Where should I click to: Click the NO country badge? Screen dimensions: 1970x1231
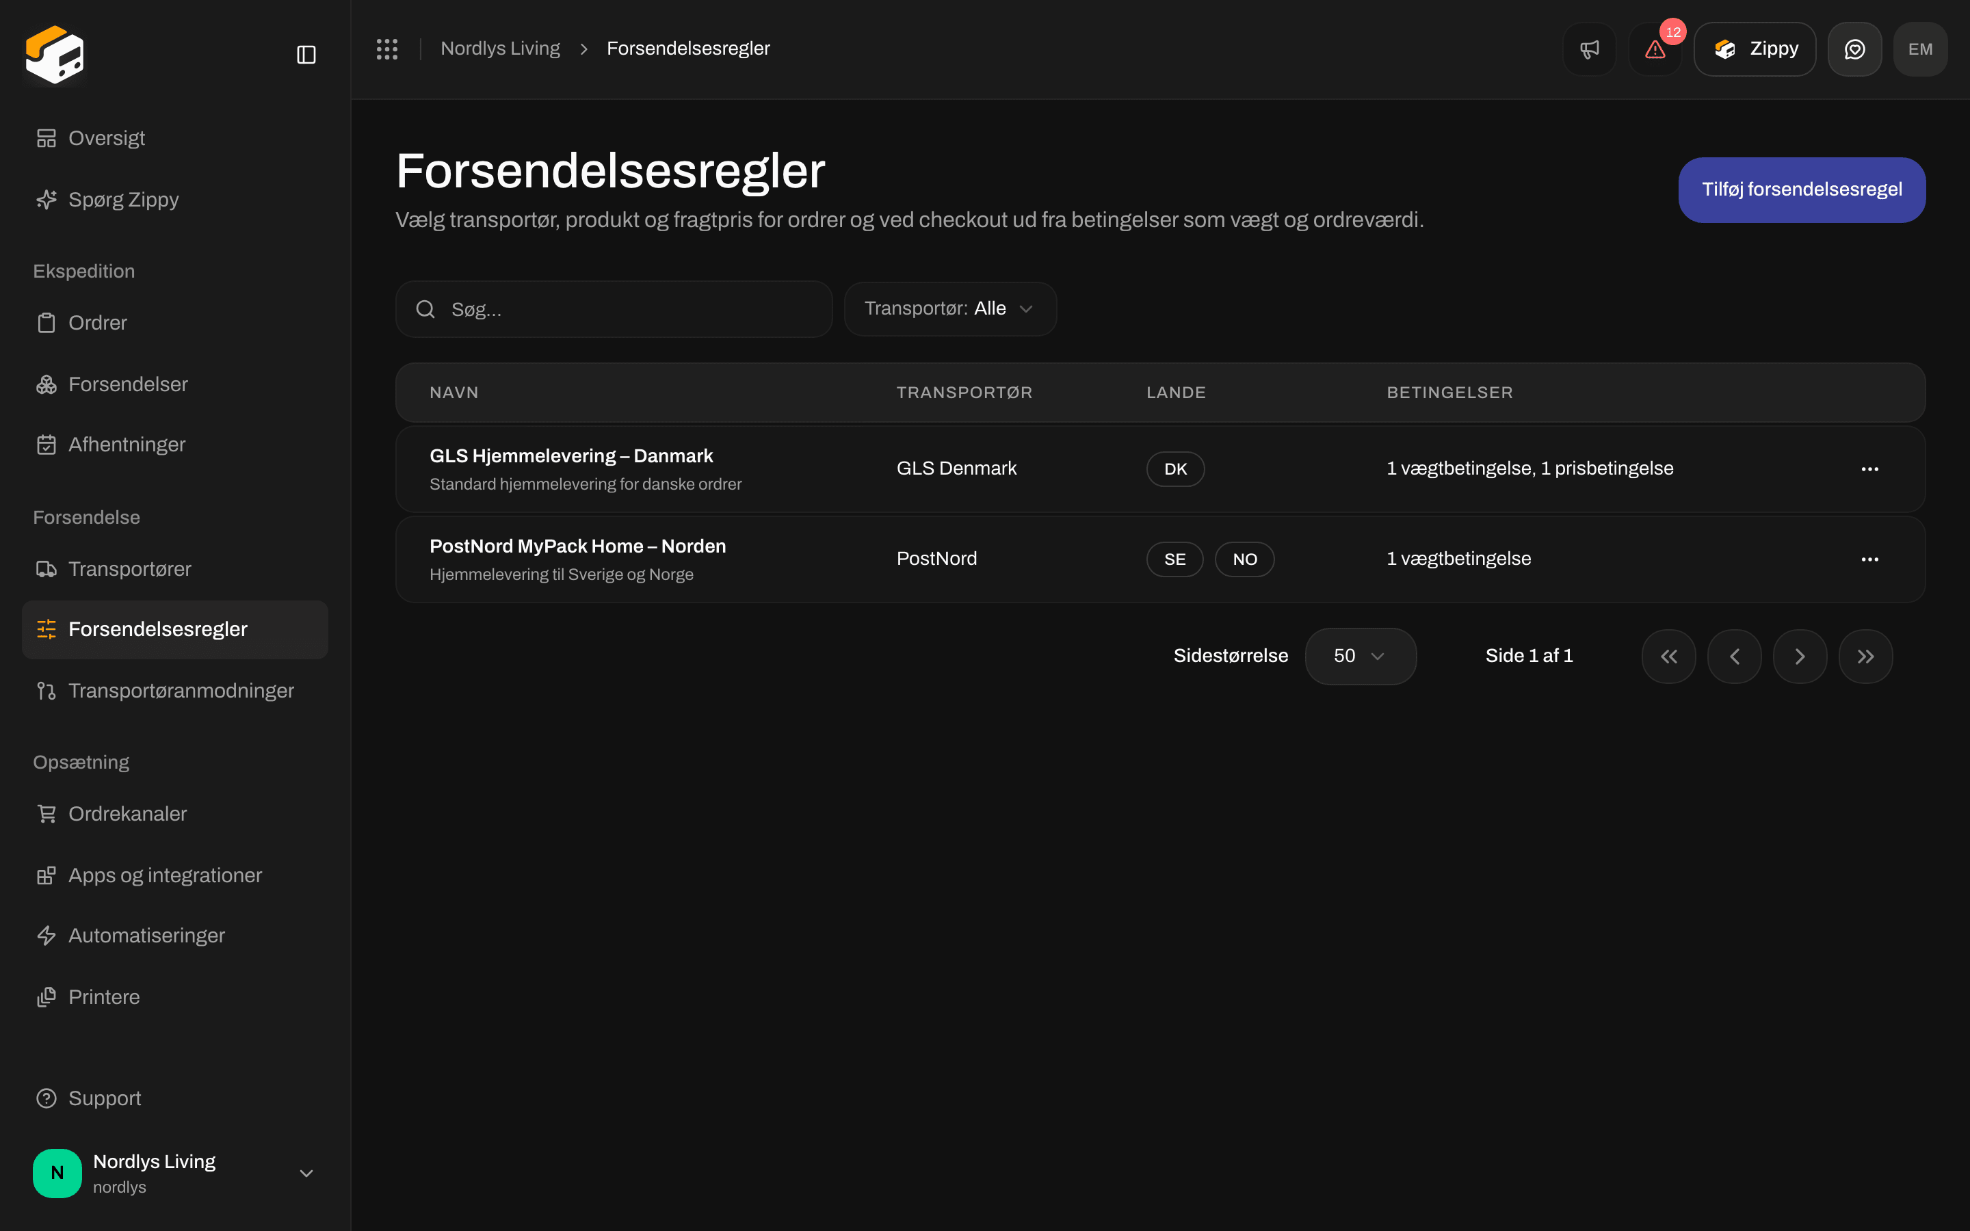tap(1245, 559)
